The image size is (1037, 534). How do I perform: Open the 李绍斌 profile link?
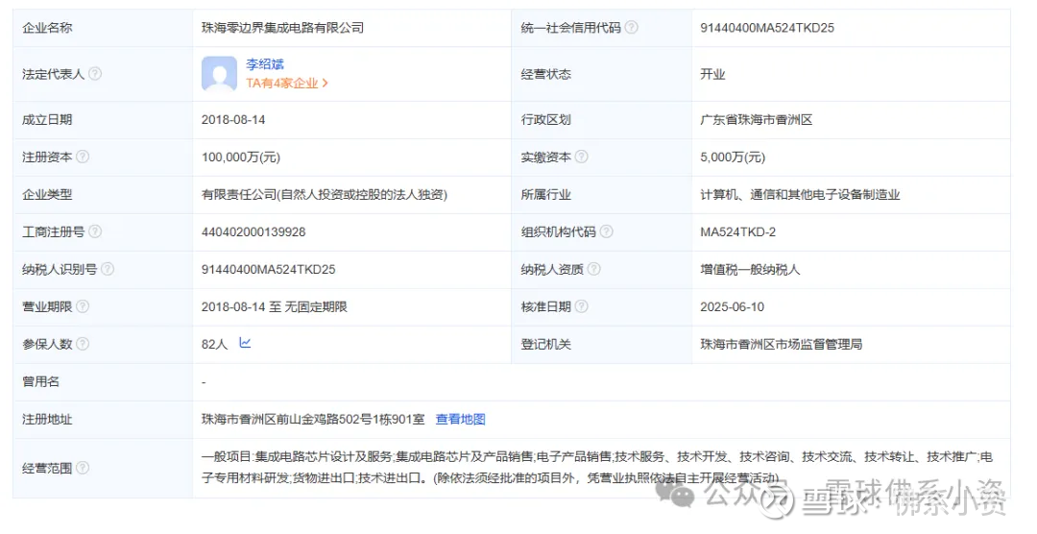click(x=265, y=64)
